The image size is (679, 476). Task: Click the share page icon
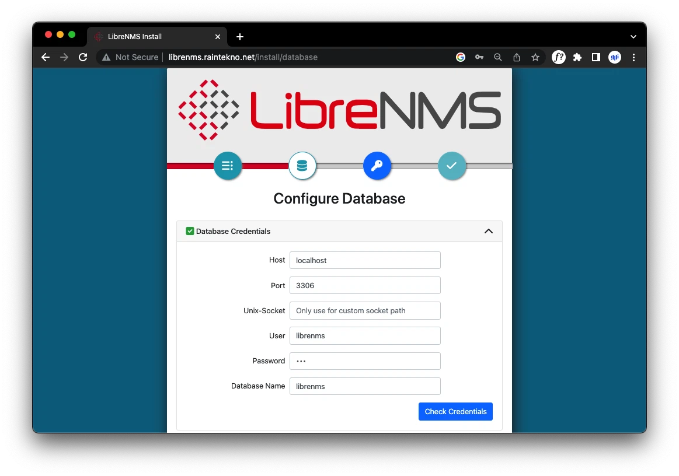[517, 57]
